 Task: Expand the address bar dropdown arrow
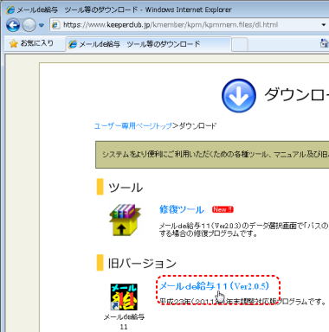[324, 25]
